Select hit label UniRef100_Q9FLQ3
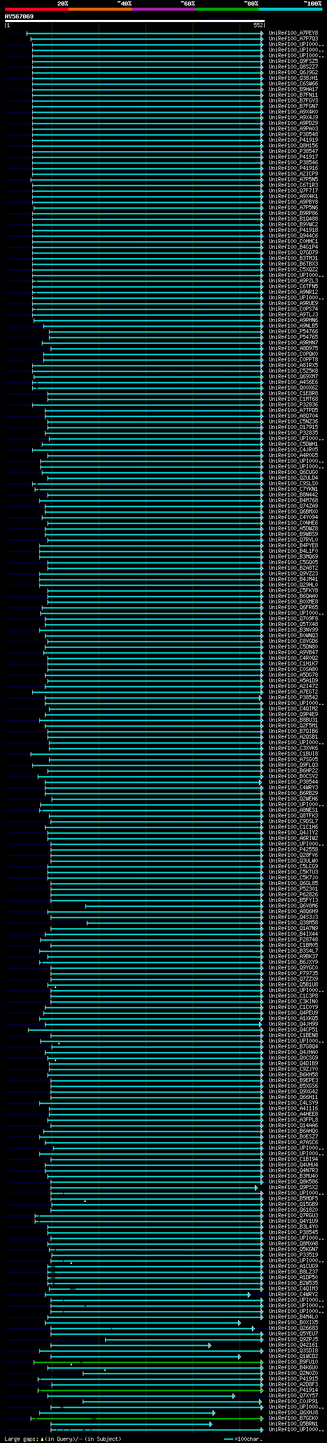The image size is (327, 1443). pos(293,765)
